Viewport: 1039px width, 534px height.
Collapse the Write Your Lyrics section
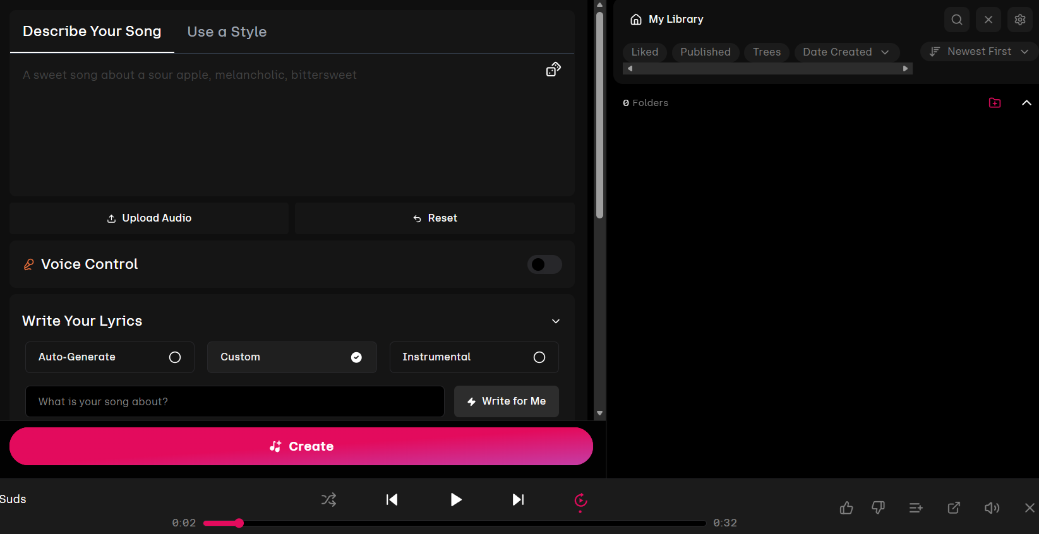[x=556, y=321]
